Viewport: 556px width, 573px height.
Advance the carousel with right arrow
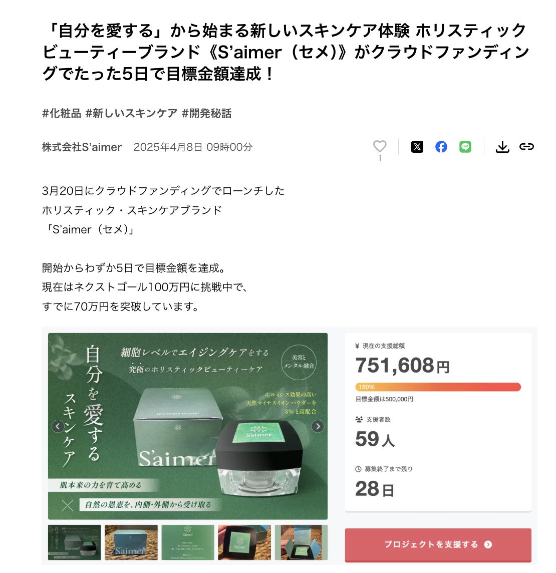tap(318, 426)
